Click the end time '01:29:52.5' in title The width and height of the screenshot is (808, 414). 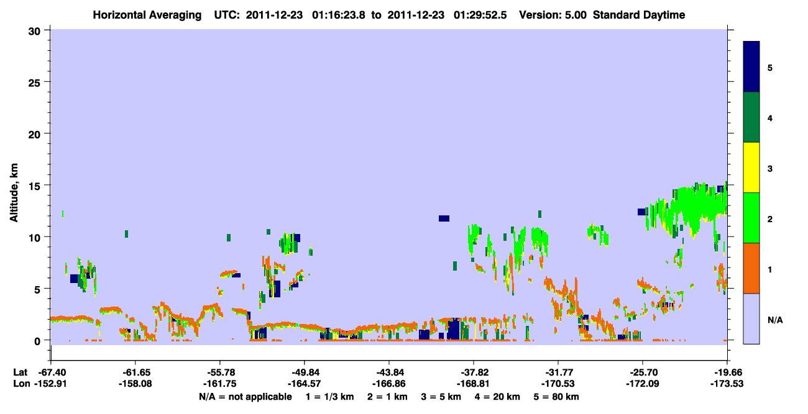(480, 16)
